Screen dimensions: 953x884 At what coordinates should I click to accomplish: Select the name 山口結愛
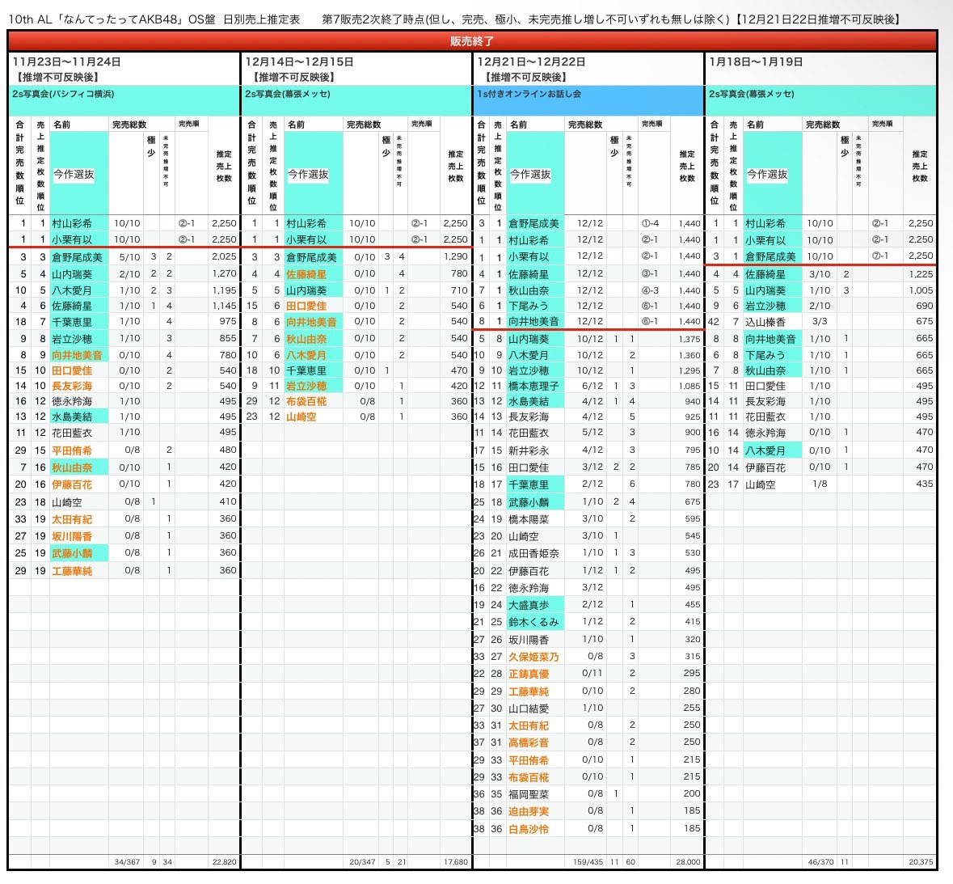click(529, 708)
